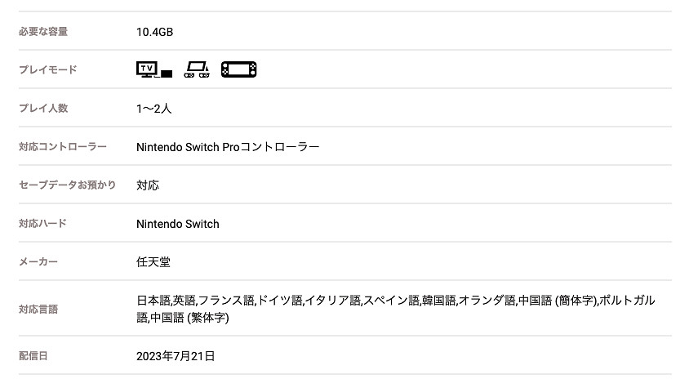Click the TV mode play icon
This screenshot has width=689, height=379.
tap(153, 69)
